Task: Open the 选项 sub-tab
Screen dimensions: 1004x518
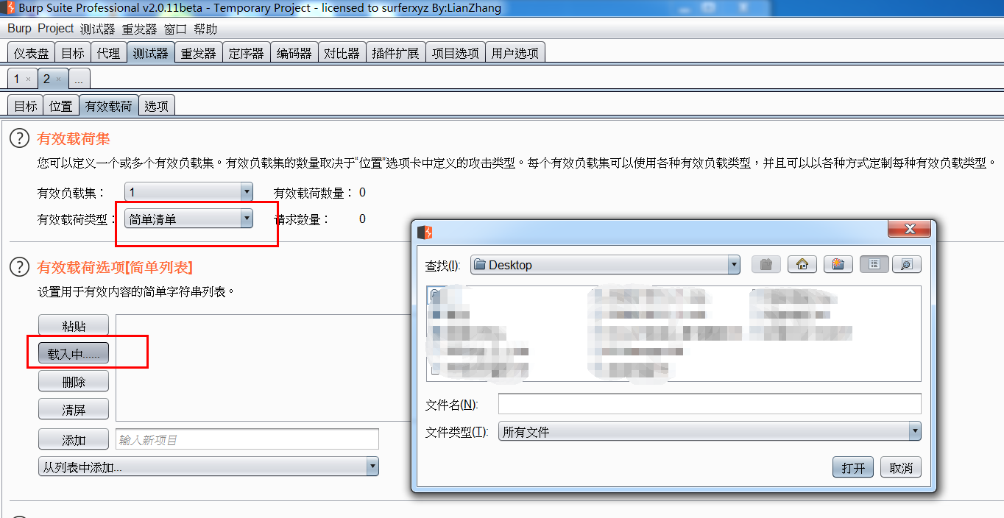Action: tap(156, 106)
